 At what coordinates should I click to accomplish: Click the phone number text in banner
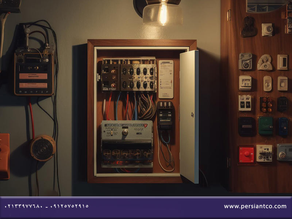tap(47, 206)
